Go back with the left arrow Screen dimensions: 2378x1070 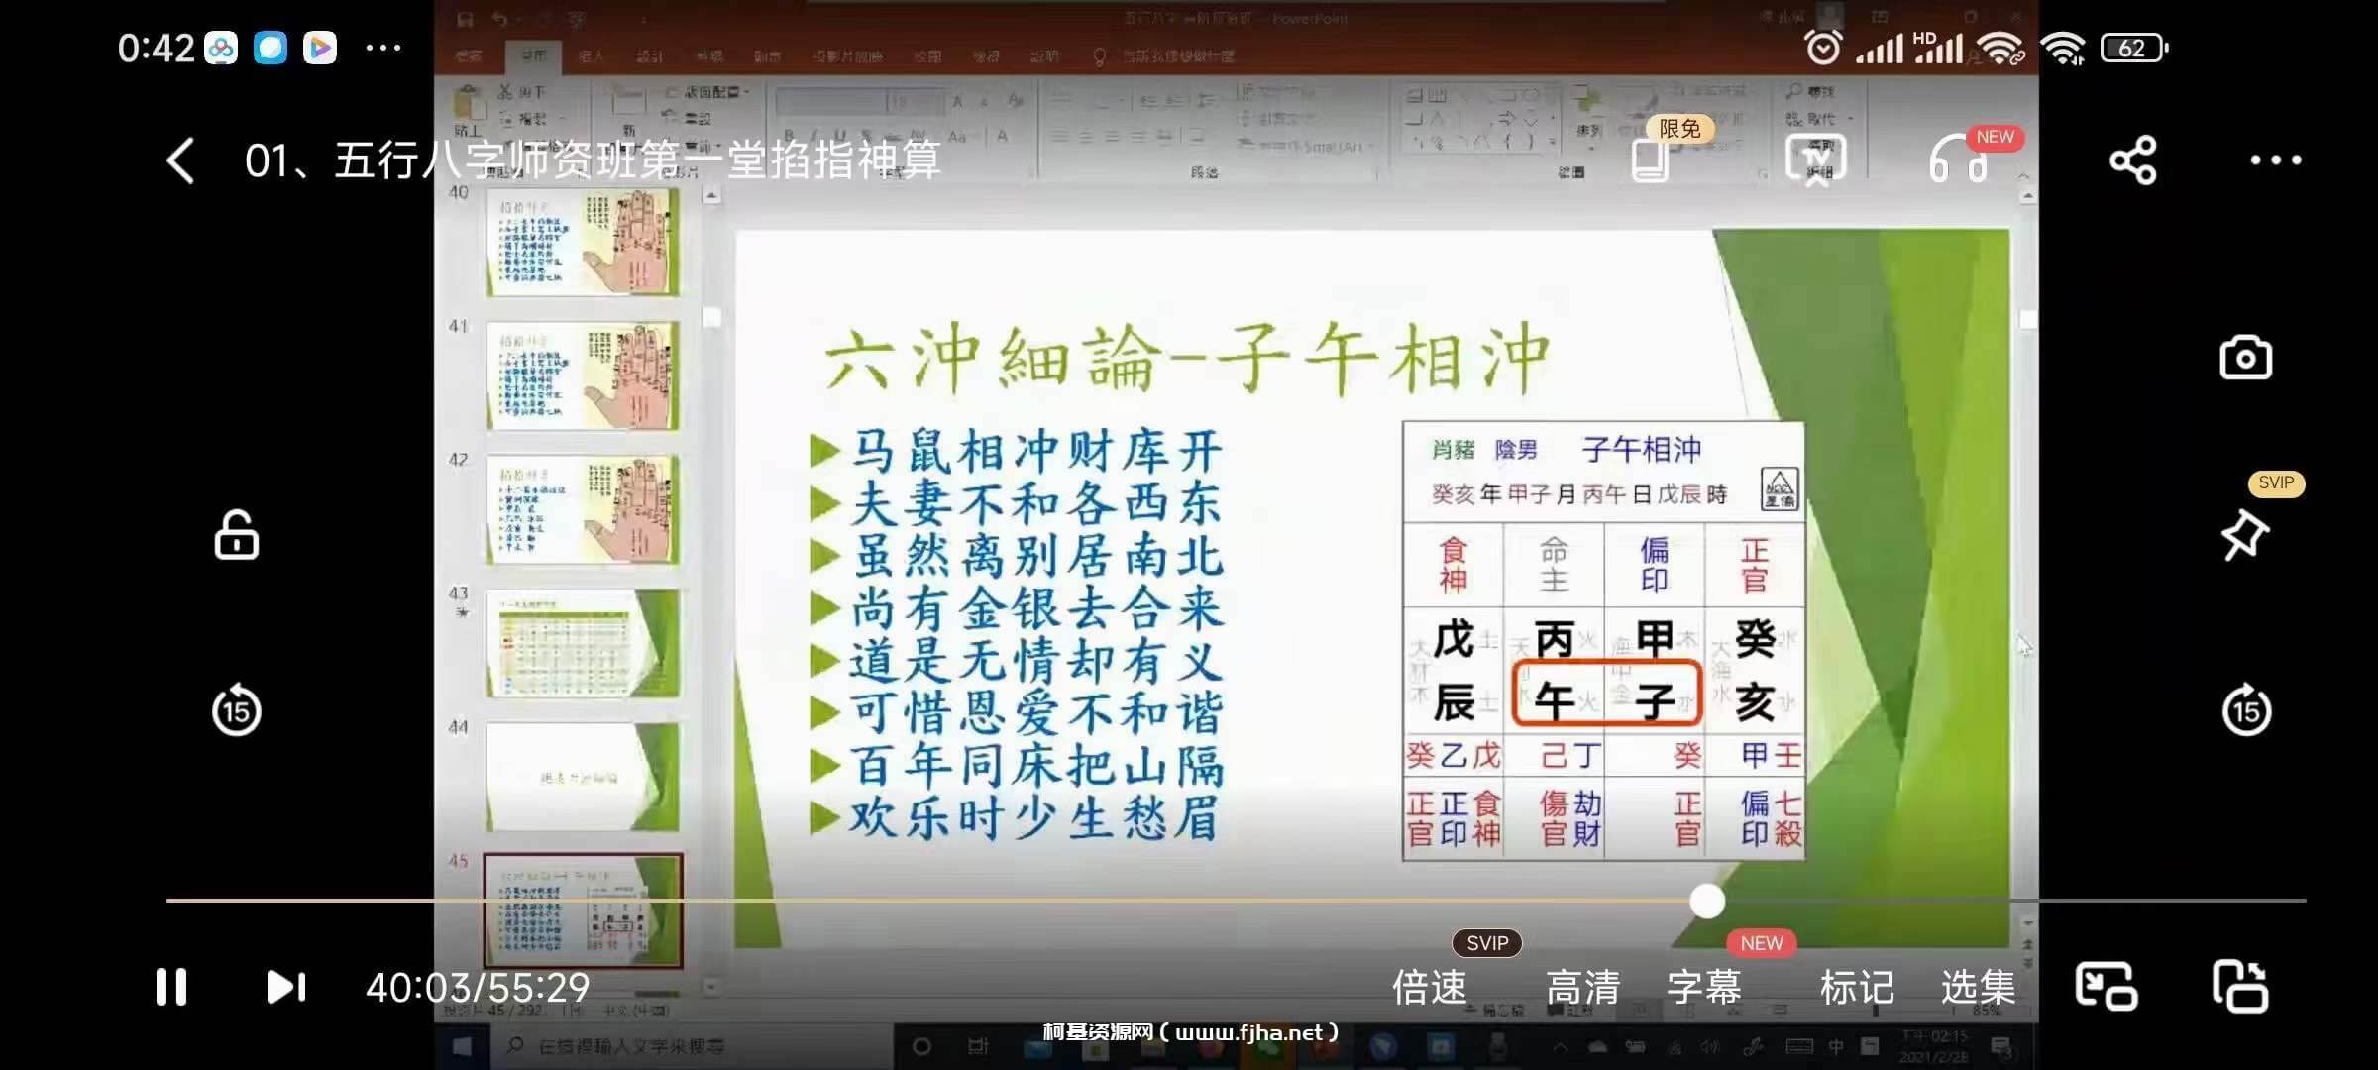(x=180, y=160)
